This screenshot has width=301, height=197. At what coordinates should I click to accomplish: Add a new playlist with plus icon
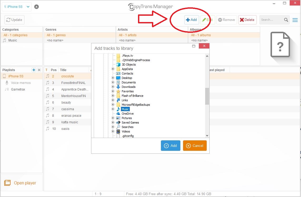pyautogui.click(x=34, y=70)
